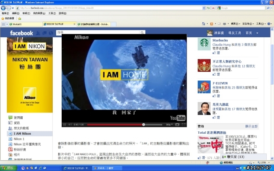Click the Facebook friend requests icon
Image resolution: width=274 pixels, height=171 pixels.
click(x=38, y=33)
